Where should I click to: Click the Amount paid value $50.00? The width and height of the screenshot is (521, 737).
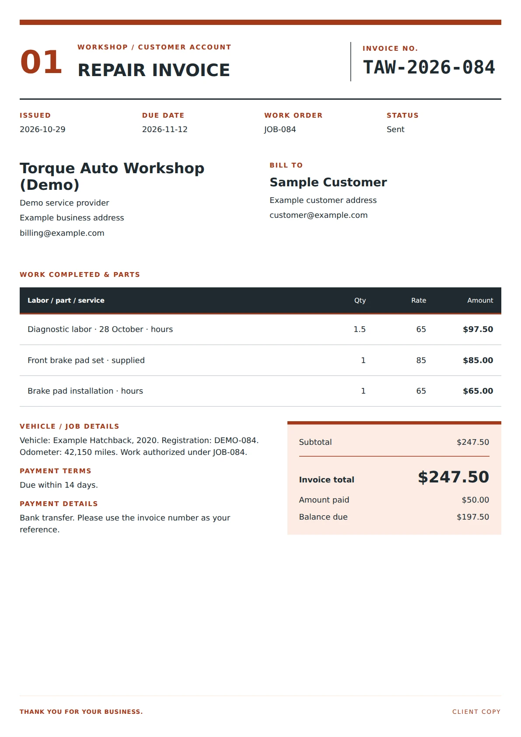point(476,500)
